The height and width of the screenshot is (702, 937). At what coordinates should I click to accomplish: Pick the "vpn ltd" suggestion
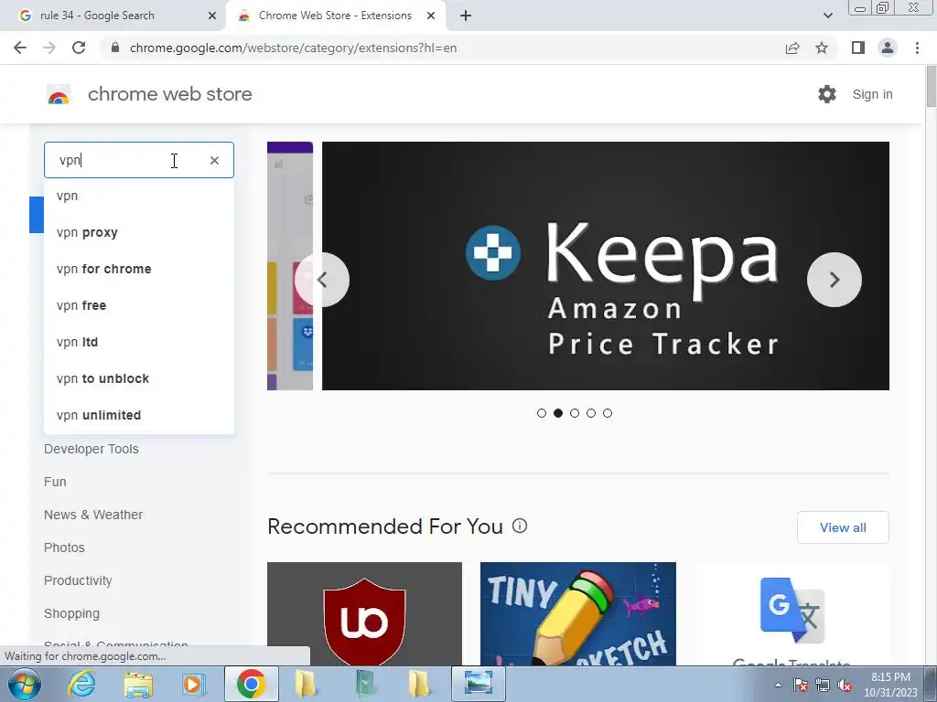click(x=139, y=342)
